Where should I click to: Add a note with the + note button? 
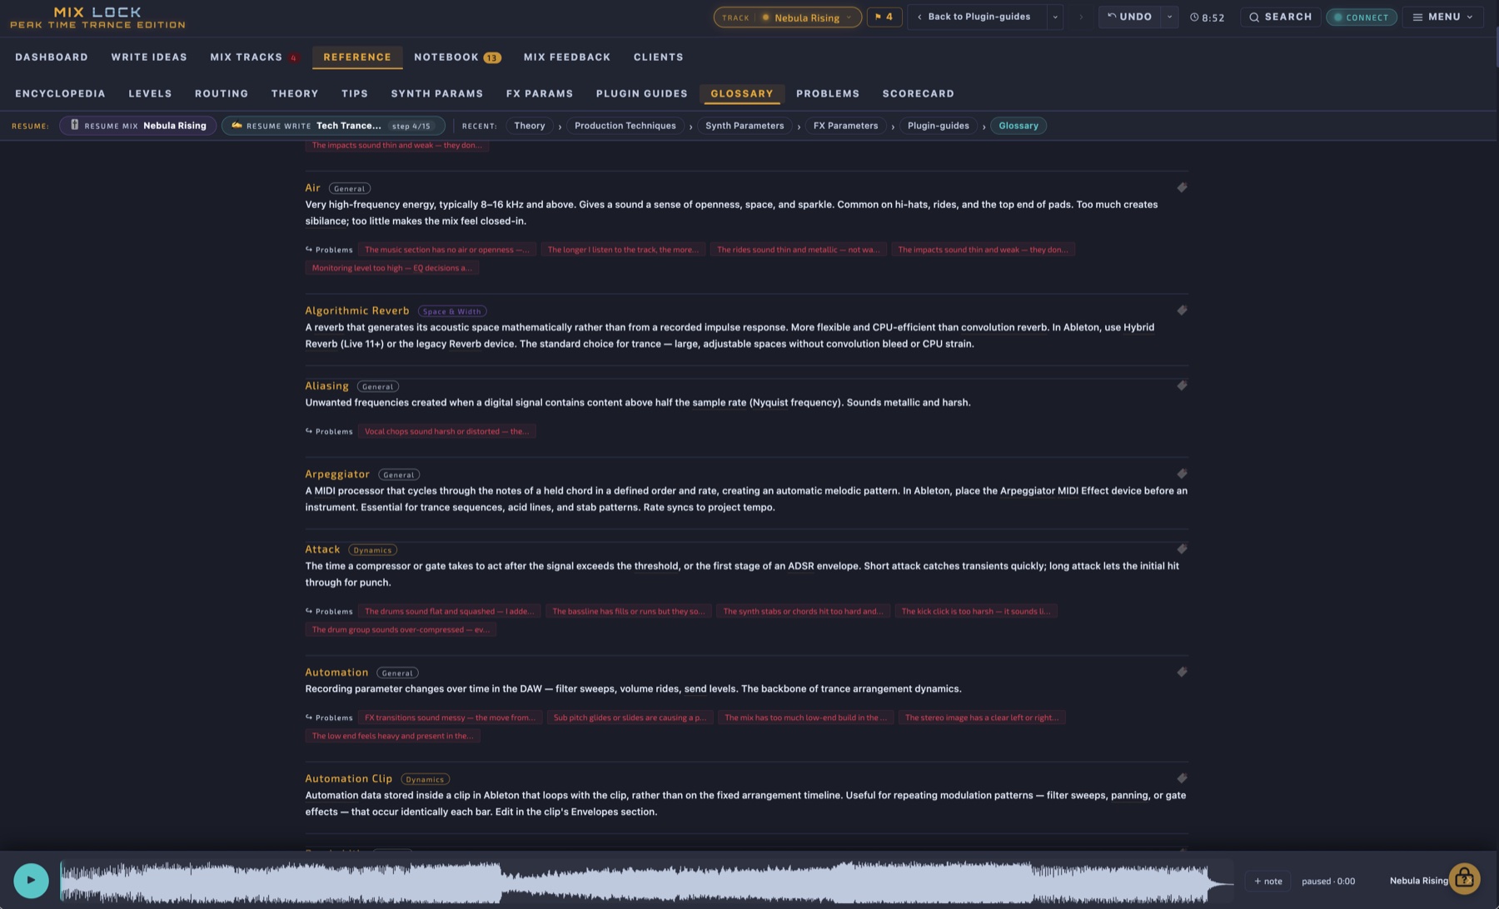[1267, 881]
